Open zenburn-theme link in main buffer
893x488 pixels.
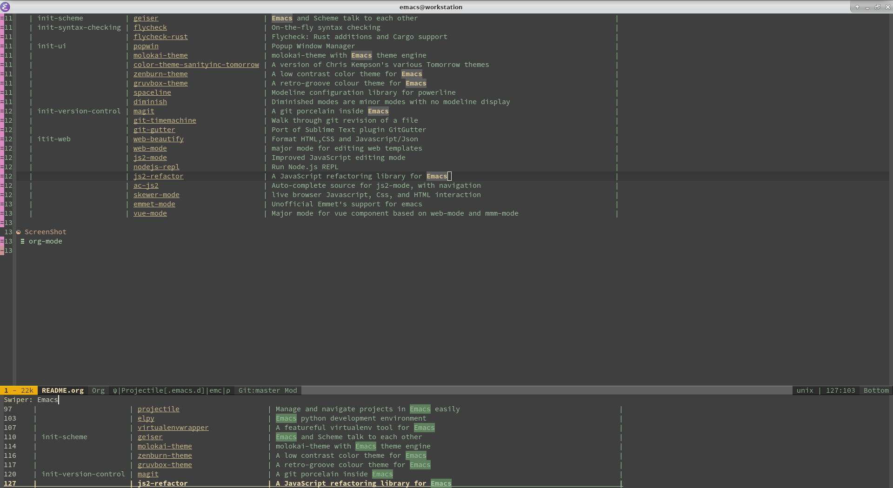coord(161,74)
